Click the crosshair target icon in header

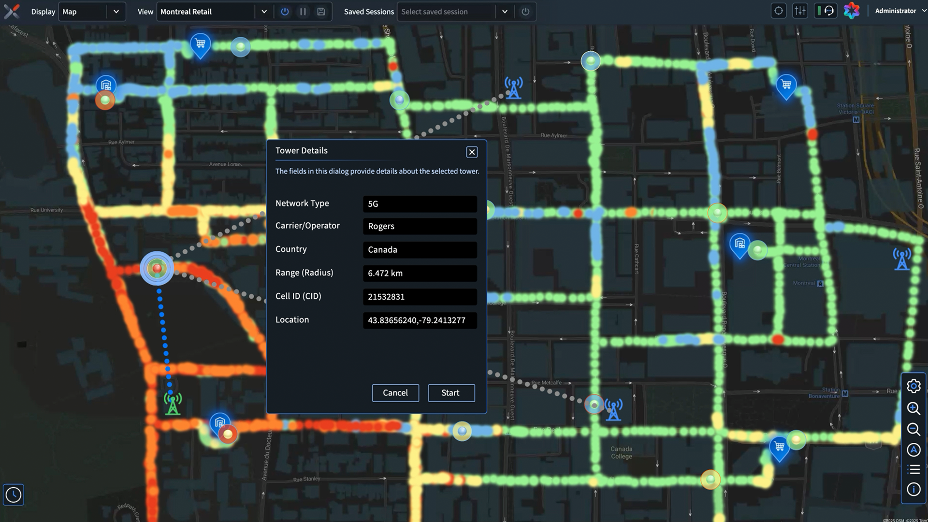(778, 11)
